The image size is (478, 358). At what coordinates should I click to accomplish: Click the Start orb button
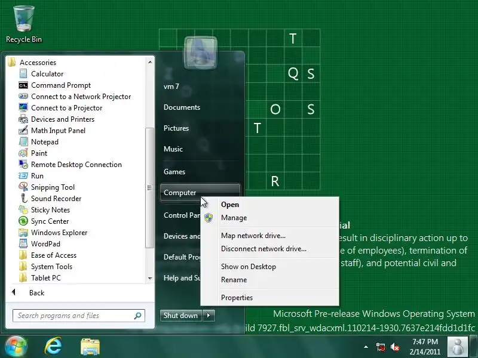click(x=16, y=347)
